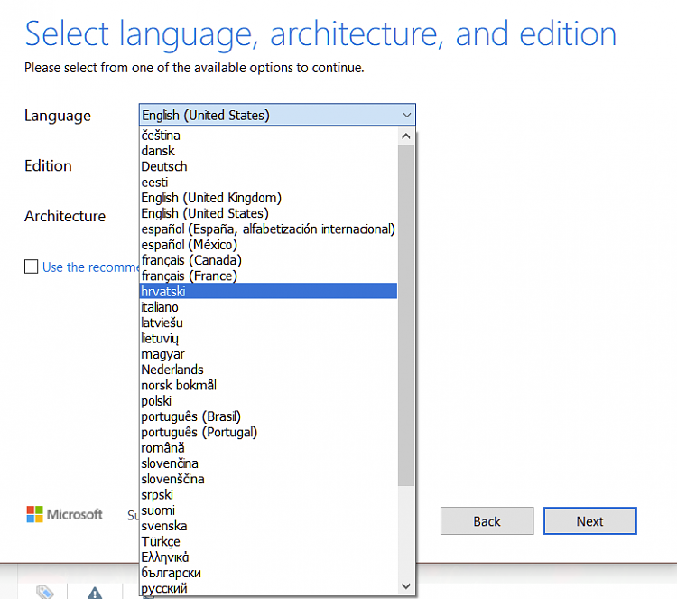Click the warning triangle icon at bottom

click(95, 593)
